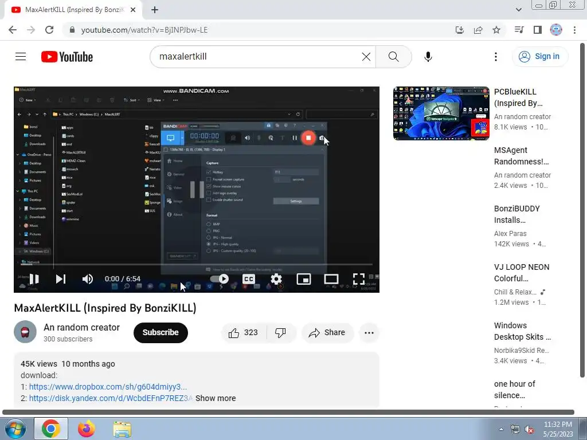Image resolution: width=587 pixels, height=440 pixels.
Task: Skip to the next video
Action: (x=61, y=279)
